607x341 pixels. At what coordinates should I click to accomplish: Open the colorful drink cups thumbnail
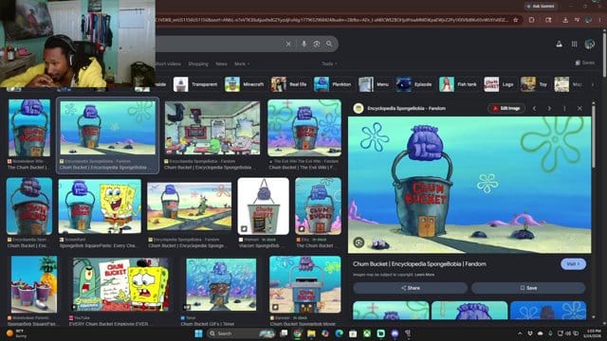pyautogui.click(x=34, y=284)
